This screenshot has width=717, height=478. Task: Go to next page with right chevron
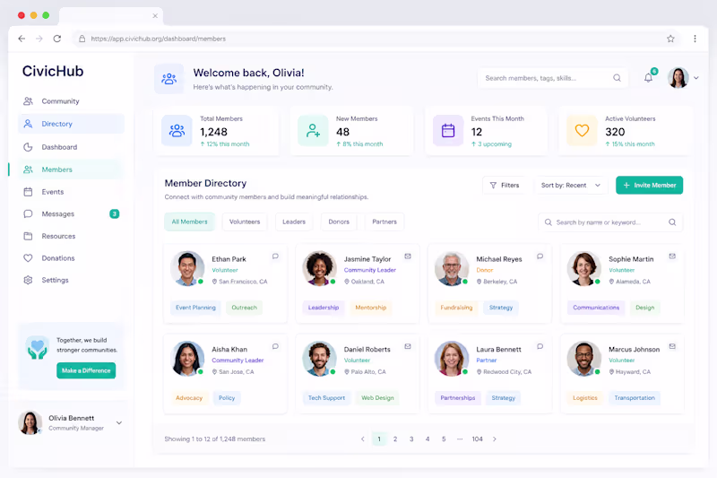495,439
